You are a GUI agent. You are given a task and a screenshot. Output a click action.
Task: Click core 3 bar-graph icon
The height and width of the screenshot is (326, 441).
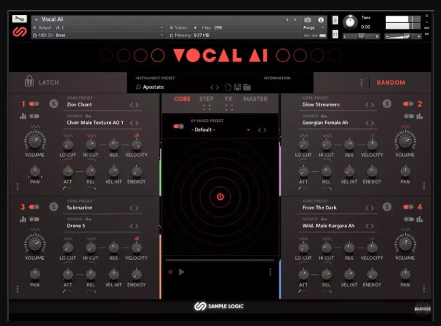pyautogui.click(x=22, y=220)
